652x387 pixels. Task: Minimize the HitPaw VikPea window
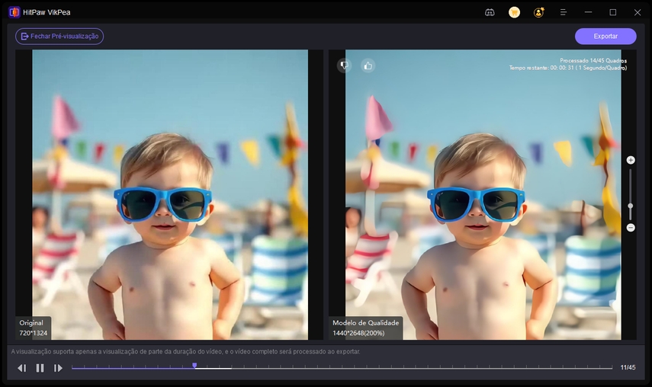[588, 12]
